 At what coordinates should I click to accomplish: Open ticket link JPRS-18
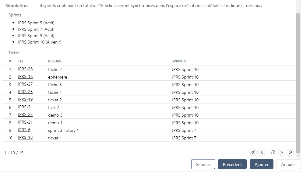tap(25, 138)
